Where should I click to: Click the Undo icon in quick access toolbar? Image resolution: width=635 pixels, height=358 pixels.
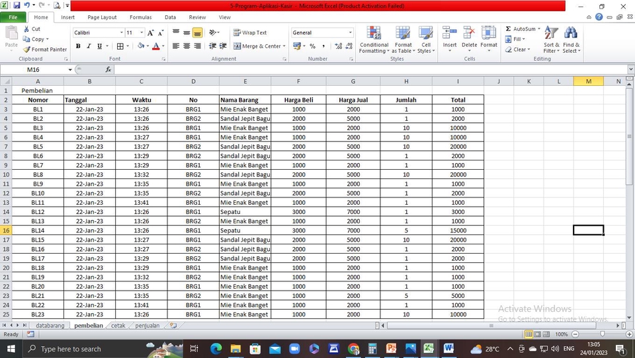tap(27, 6)
